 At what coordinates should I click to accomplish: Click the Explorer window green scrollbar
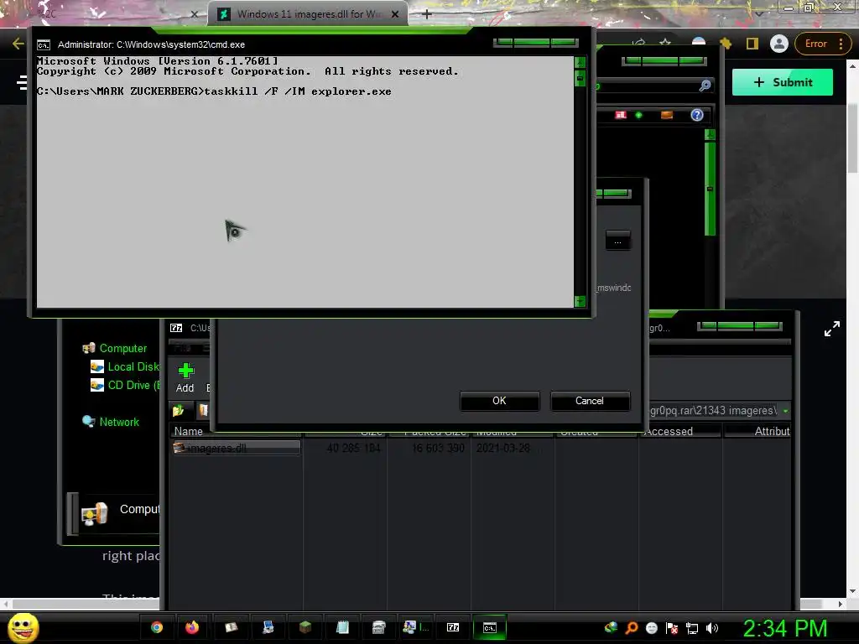coord(710,188)
